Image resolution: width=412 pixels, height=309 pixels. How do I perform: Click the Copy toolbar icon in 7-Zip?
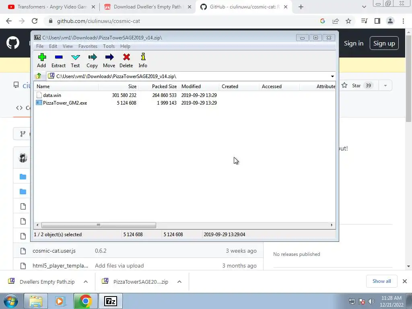(92, 60)
